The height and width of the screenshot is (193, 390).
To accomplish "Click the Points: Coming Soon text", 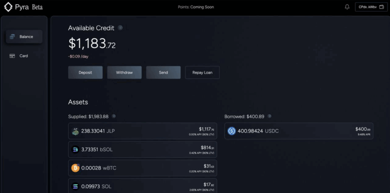I will (196, 7).
